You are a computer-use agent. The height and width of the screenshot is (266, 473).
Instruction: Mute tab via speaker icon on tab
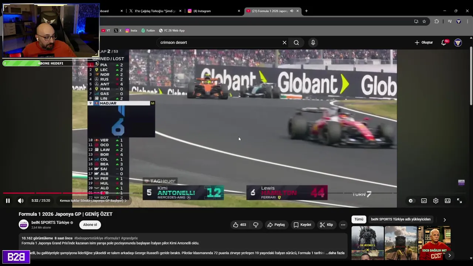[292, 11]
